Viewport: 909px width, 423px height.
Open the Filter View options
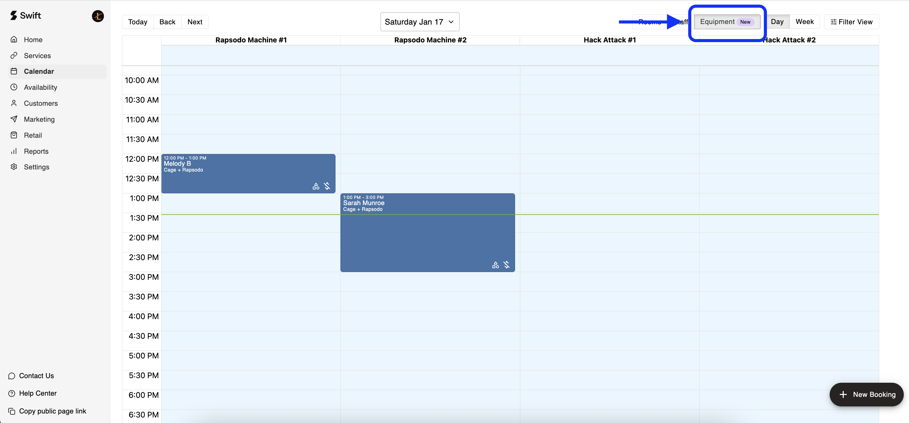851,22
